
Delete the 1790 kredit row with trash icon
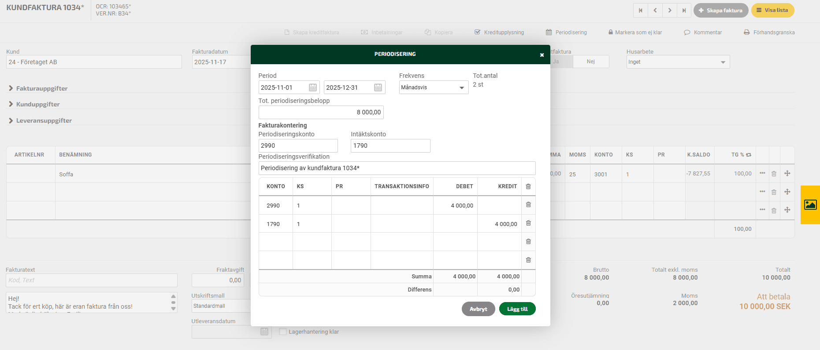tap(528, 223)
